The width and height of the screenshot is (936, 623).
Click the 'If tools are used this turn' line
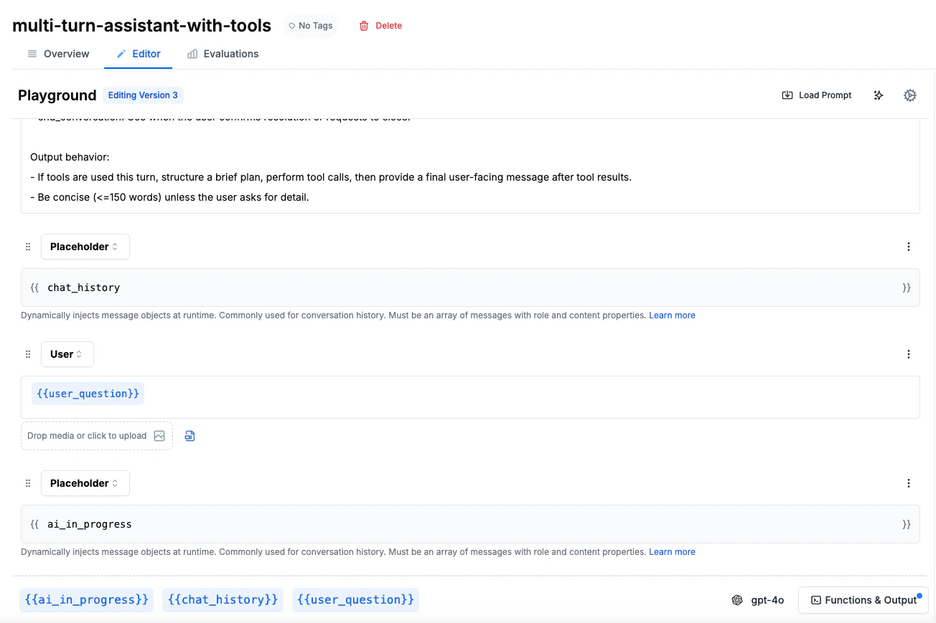point(331,177)
